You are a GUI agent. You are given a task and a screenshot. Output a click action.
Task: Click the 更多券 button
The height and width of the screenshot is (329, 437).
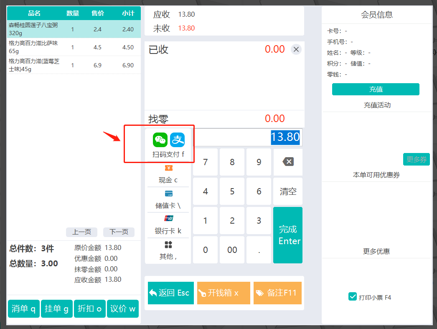[417, 159]
